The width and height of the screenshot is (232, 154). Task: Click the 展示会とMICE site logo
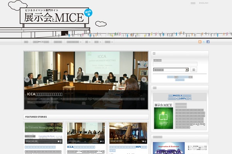[x=54, y=16]
